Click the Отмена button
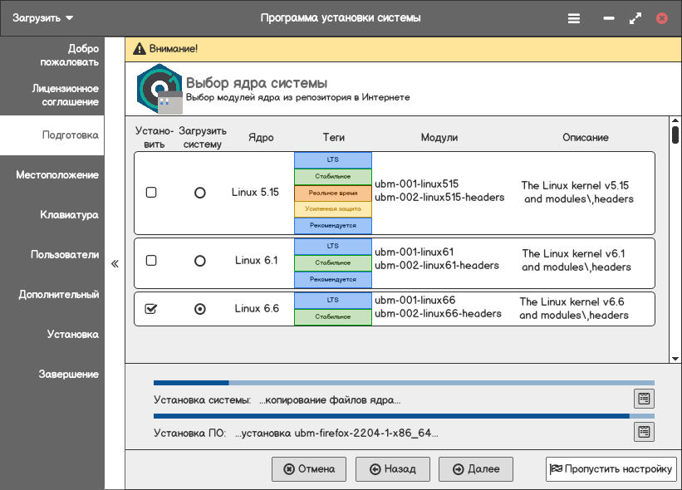The width and height of the screenshot is (682, 490). (309, 469)
